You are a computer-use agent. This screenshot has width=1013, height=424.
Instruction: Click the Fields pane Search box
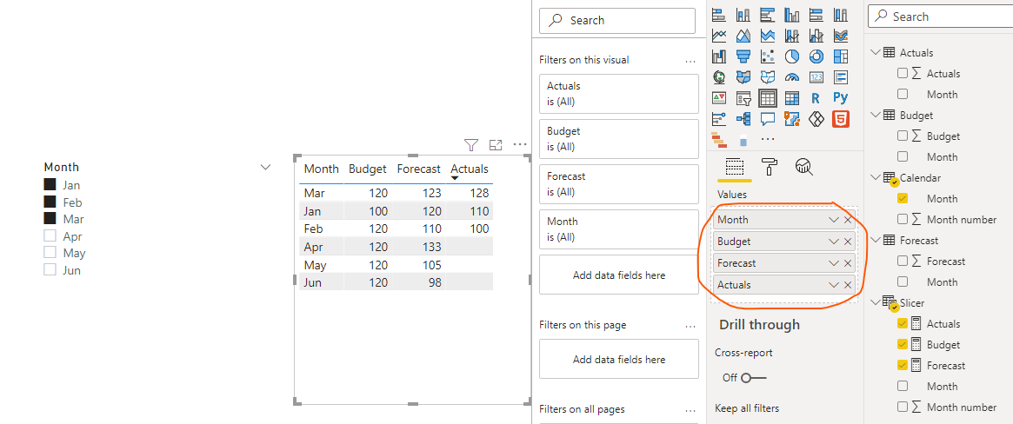941,17
